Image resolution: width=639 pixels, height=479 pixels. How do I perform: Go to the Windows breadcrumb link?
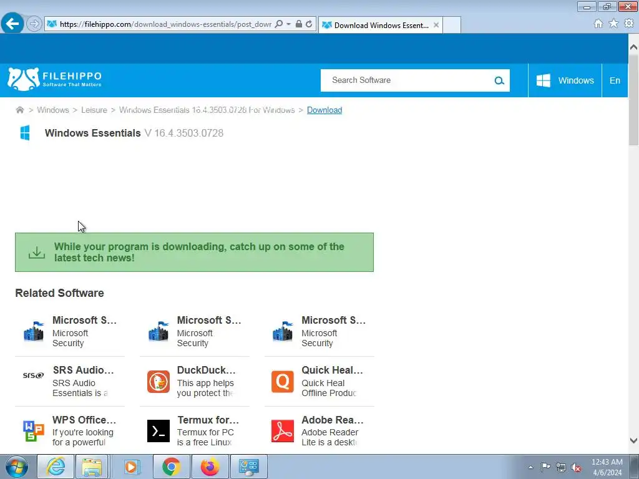click(53, 110)
